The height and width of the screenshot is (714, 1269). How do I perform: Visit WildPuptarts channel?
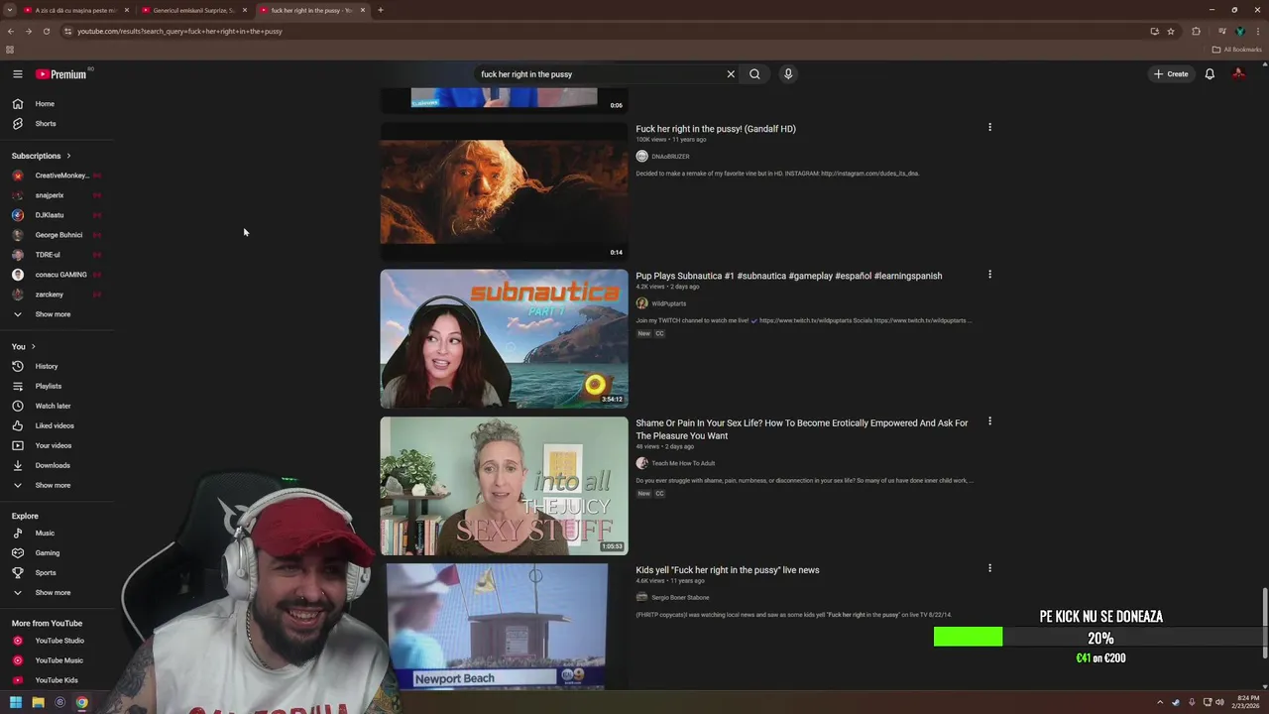(x=668, y=303)
